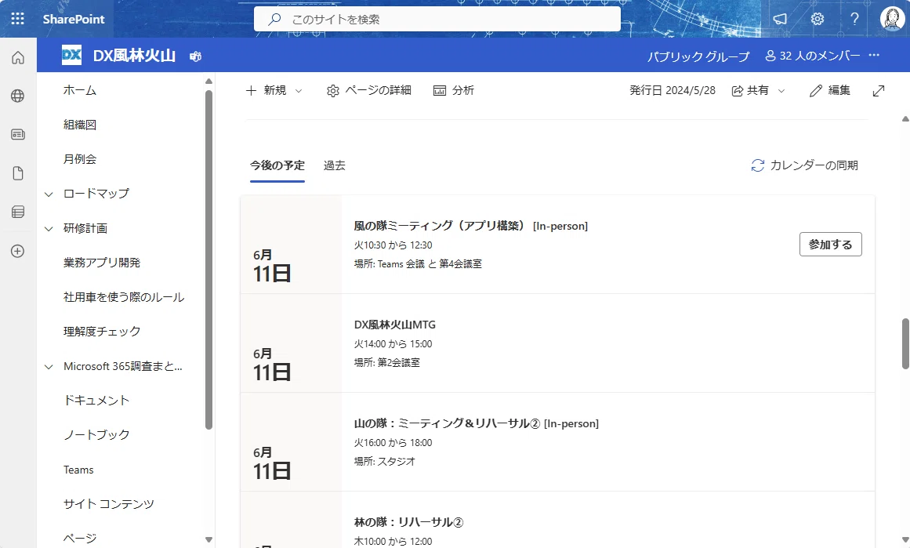This screenshot has width=910, height=548.
Task: Open the user profile avatar
Action: pos(891,19)
